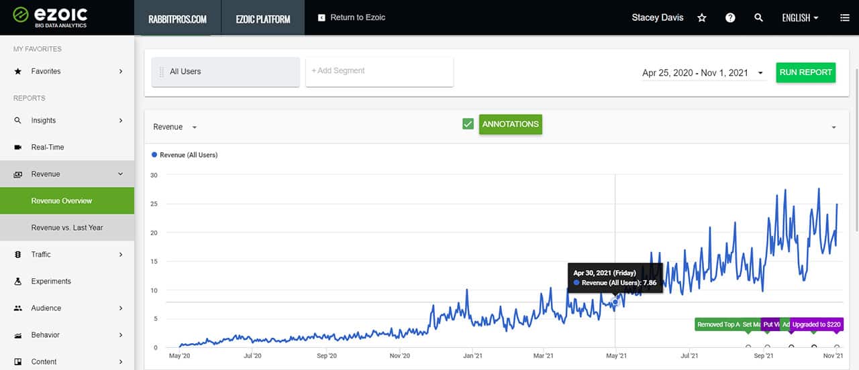Click the Removed Top A annotation
The image size is (859, 370).
(717, 324)
